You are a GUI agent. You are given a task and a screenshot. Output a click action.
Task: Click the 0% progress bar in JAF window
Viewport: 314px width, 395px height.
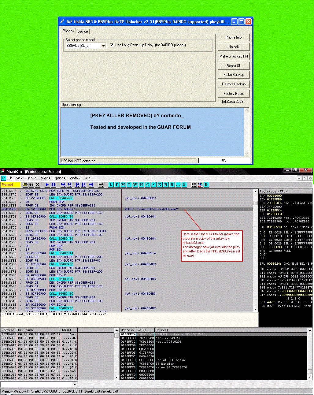click(224, 160)
